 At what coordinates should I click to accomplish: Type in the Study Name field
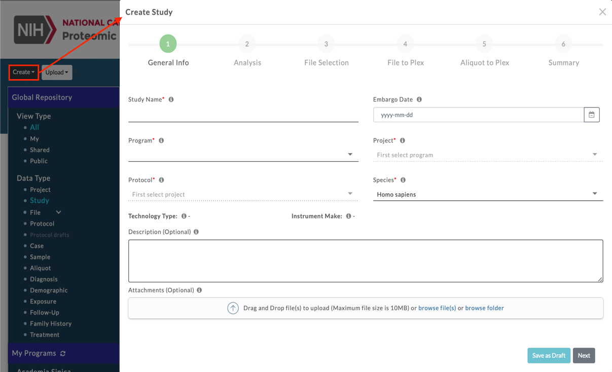(243, 115)
